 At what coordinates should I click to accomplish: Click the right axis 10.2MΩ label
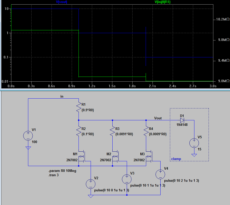click(223, 19)
